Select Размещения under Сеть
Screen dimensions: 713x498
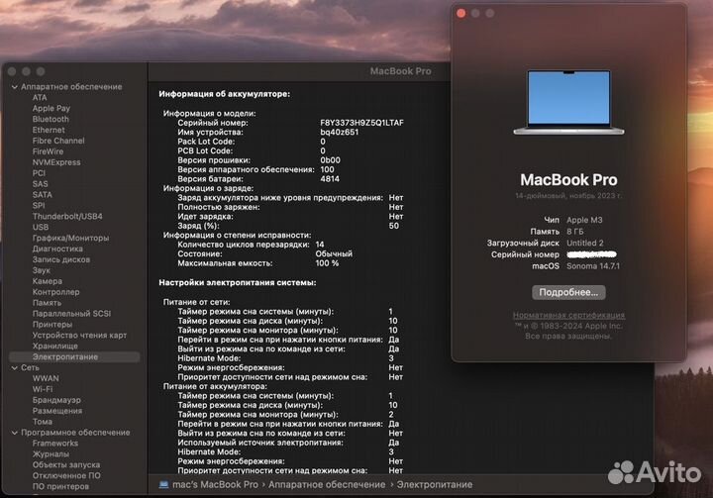coord(57,411)
